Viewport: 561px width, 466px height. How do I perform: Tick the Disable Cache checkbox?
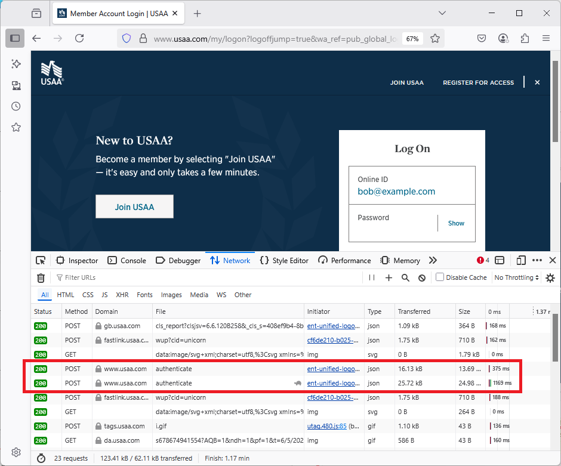[x=440, y=277]
